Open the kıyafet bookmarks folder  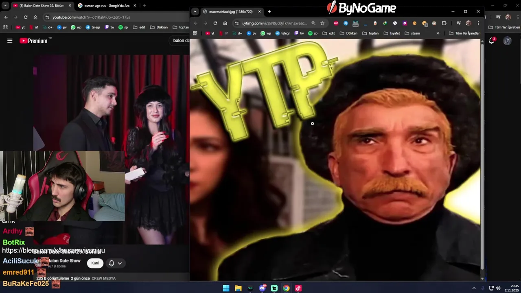pyautogui.click(x=392, y=33)
